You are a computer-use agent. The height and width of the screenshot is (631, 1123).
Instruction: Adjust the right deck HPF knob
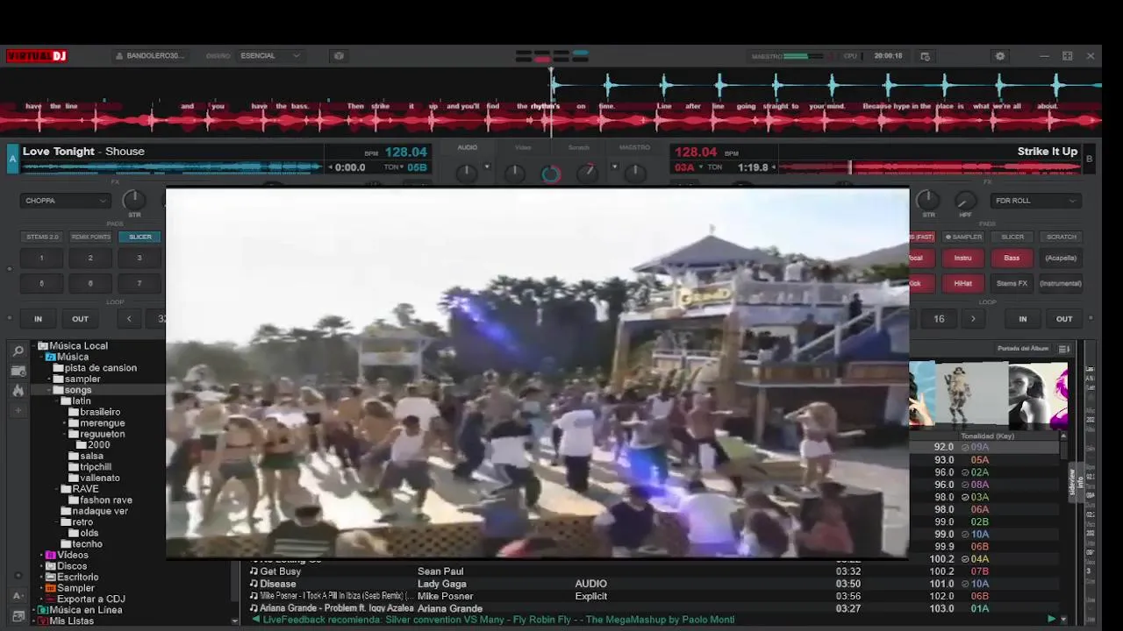pyautogui.click(x=965, y=201)
